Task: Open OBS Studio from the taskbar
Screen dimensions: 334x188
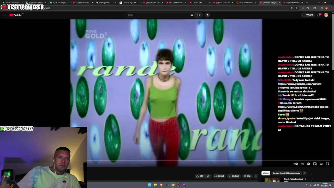Action: (x=178, y=185)
